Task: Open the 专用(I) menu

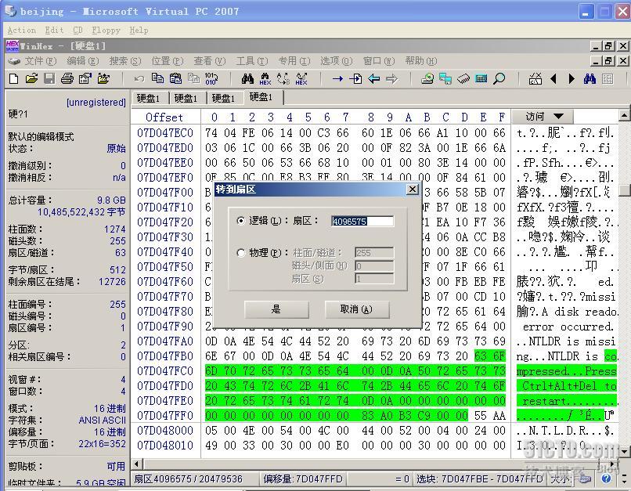Action: [294, 61]
